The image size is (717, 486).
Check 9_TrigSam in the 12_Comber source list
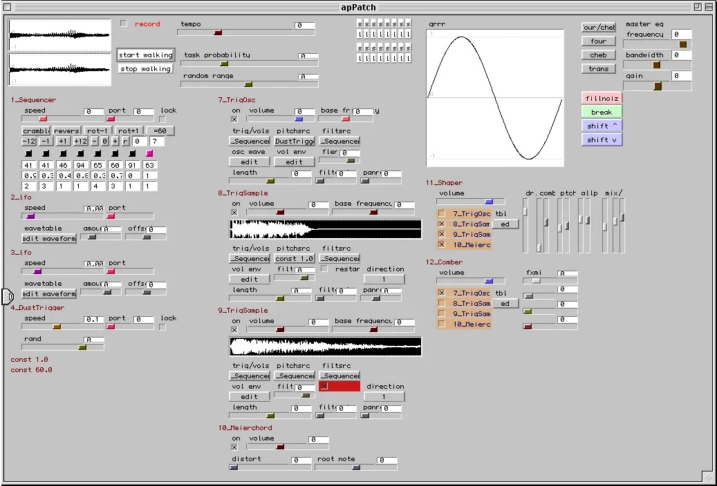pos(441,314)
